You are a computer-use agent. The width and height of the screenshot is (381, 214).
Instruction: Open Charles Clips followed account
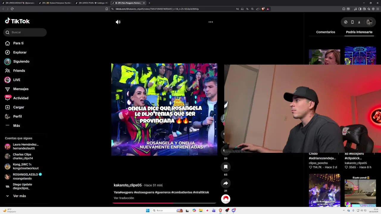(23, 156)
